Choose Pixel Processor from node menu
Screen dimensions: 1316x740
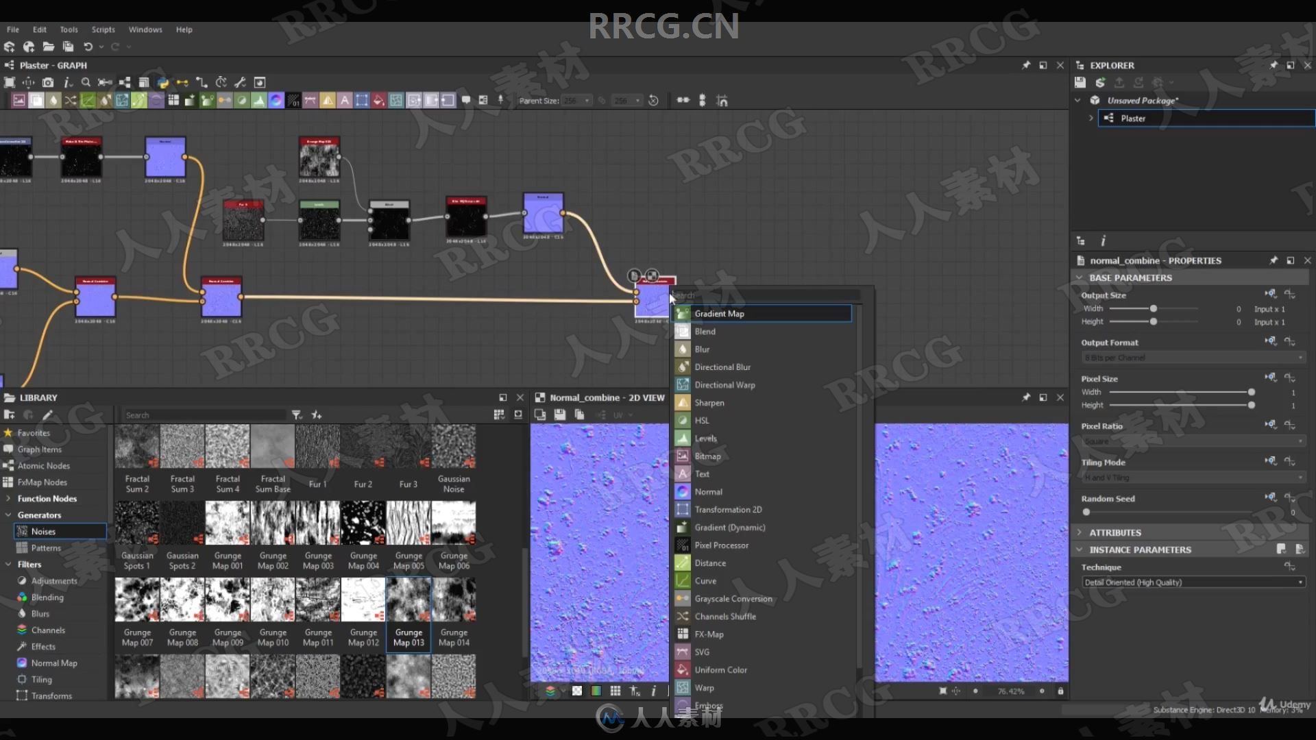tap(762, 545)
